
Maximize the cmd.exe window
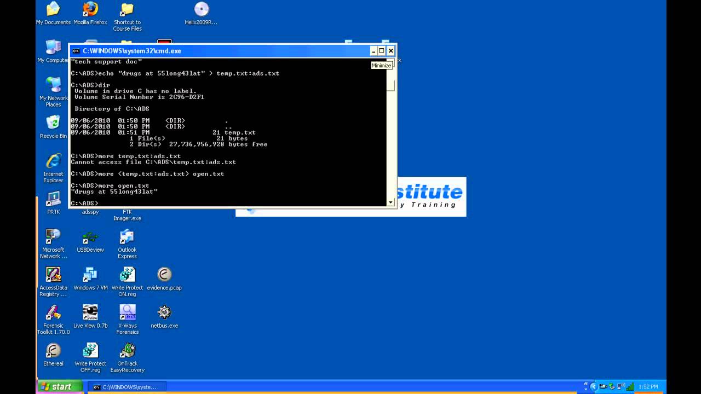[x=382, y=51]
